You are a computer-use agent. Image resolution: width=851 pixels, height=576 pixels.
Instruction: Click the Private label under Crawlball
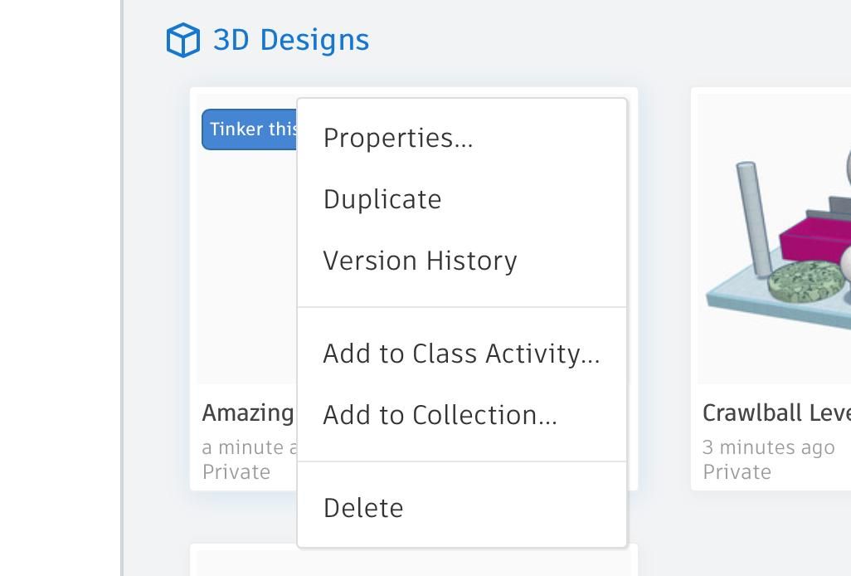pos(737,471)
